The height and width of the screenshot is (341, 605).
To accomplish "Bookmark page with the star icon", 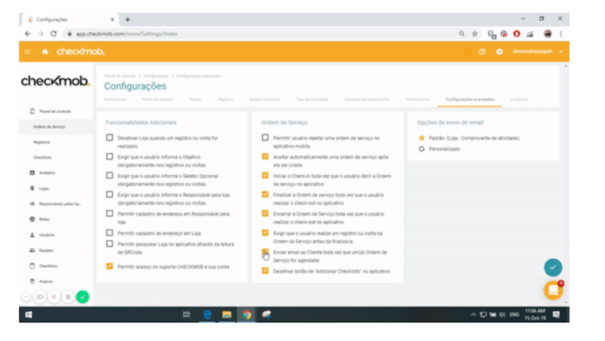I will pos(474,34).
